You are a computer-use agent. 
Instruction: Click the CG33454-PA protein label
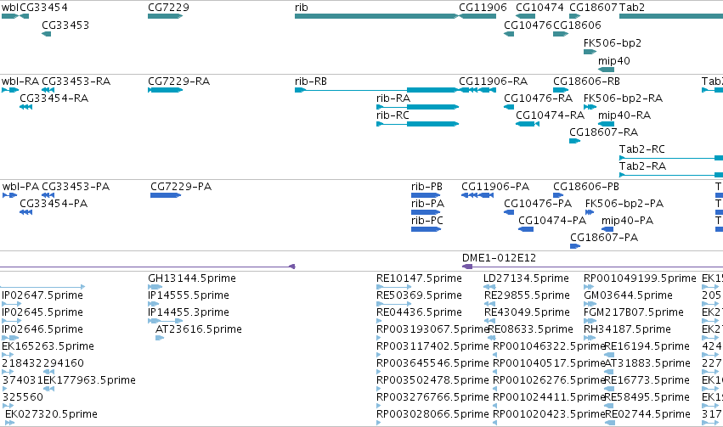click(x=54, y=204)
